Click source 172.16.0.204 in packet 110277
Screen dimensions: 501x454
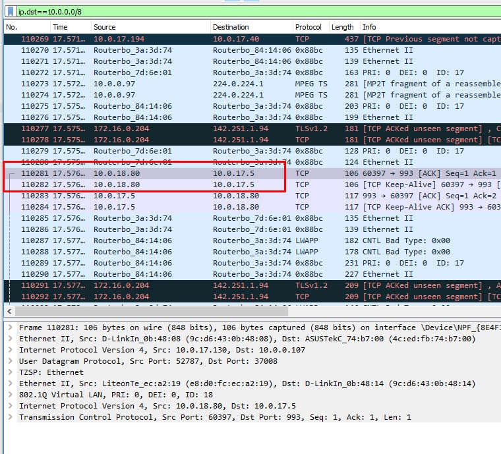(x=121, y=128)
